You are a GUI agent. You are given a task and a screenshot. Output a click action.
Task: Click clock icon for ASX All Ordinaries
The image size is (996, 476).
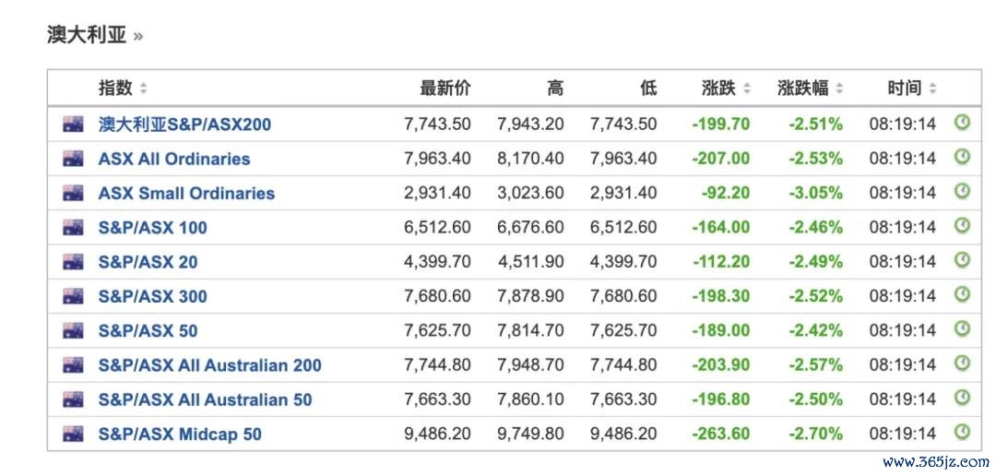962,157
